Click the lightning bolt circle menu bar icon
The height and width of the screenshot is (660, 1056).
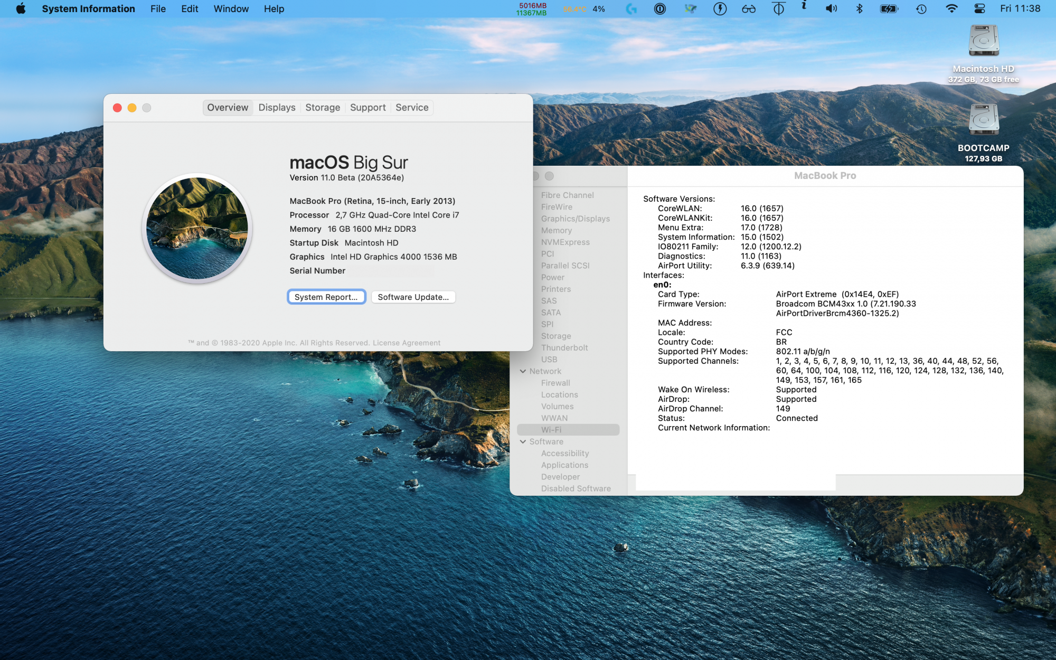point(720,8)
